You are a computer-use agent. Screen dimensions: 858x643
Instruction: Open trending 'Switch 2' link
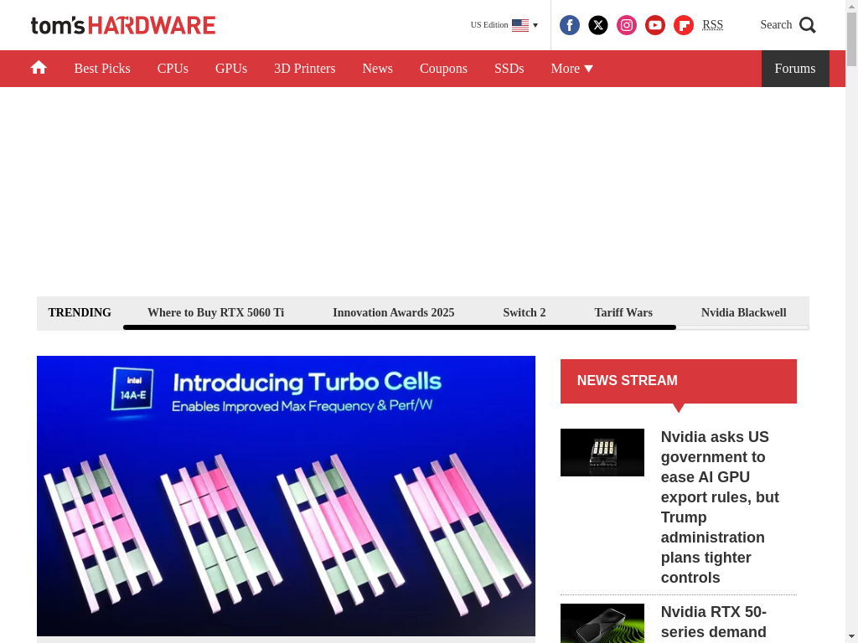(525, 312)
